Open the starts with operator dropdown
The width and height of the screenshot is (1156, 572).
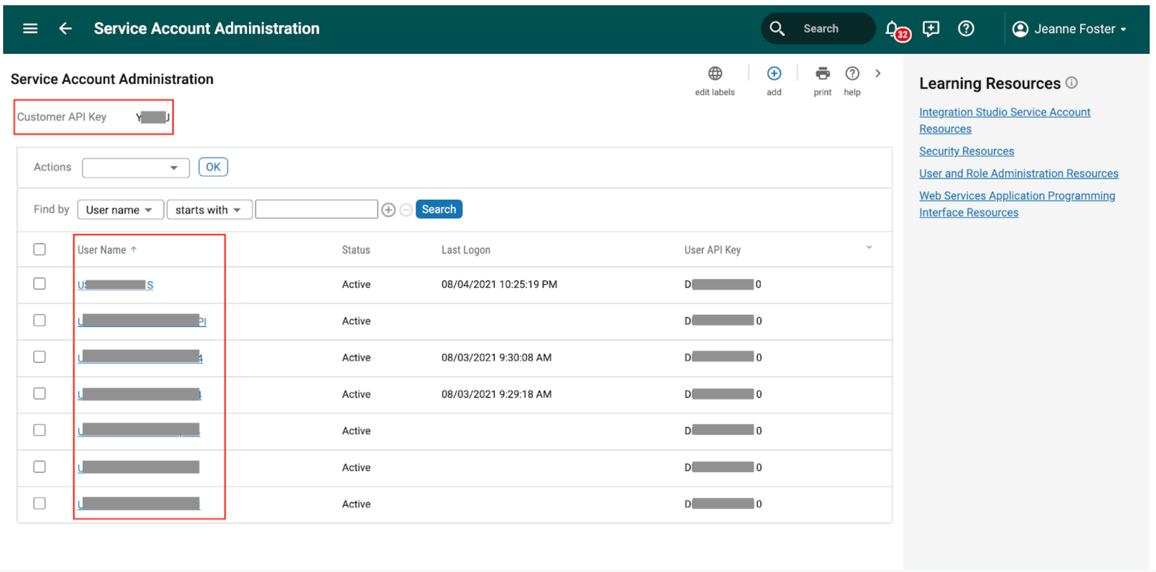click(208, 210)
